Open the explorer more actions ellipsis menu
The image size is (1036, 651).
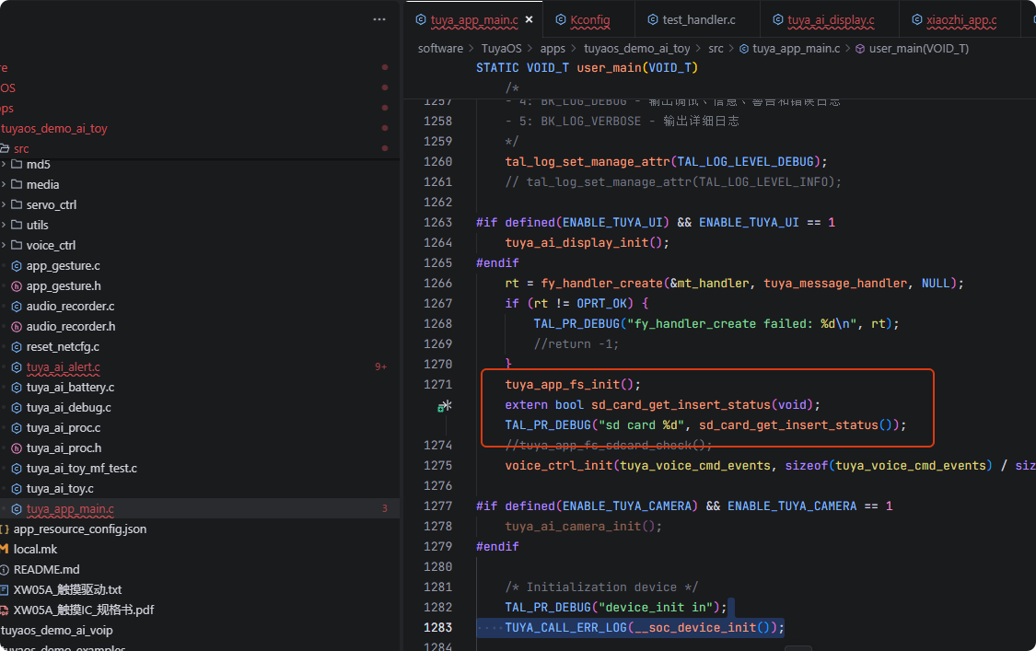pos(379,19)
